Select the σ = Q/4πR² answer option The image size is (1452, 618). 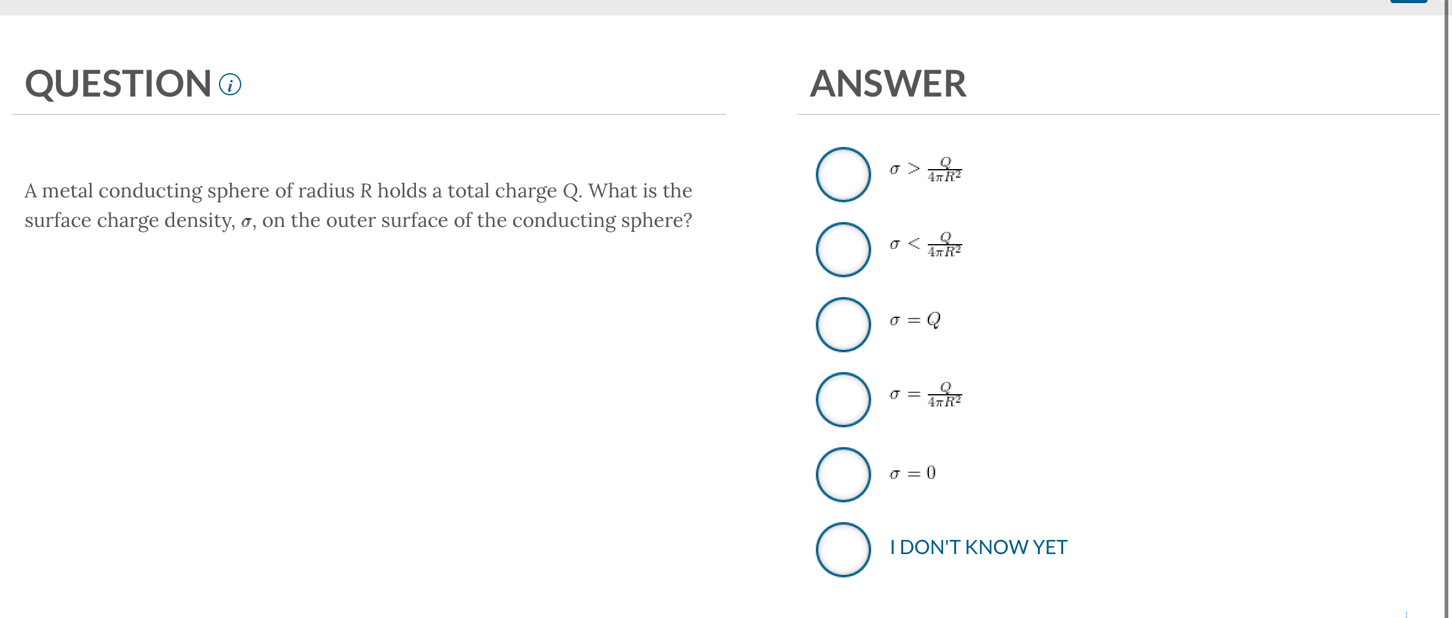coord(843,400)
